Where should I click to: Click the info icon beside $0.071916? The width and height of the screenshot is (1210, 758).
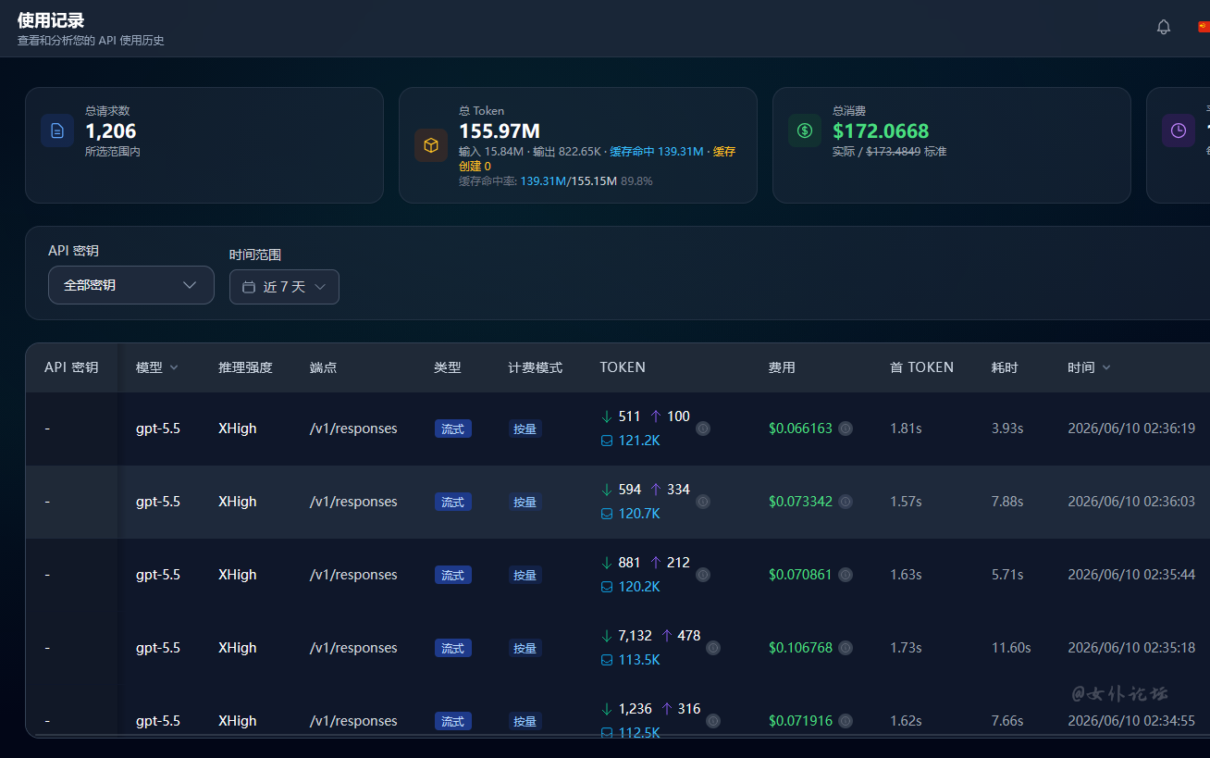[846, 721]
